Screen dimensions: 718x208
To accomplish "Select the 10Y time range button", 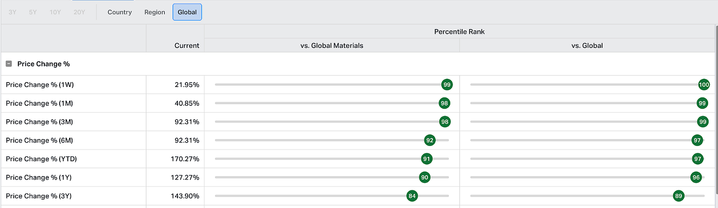I will point(55,12).
